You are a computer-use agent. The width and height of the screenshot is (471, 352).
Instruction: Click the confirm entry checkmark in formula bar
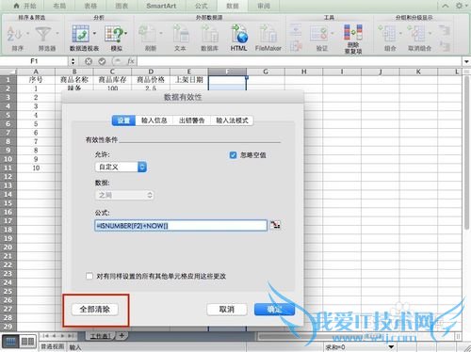pos(102,61)
